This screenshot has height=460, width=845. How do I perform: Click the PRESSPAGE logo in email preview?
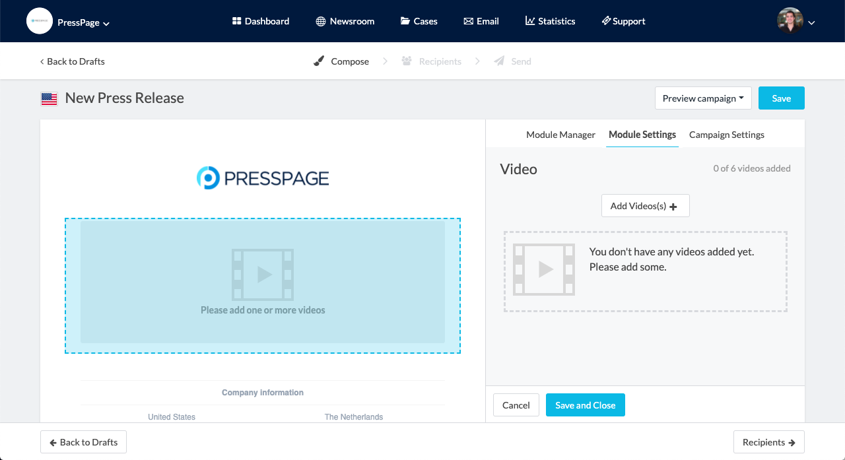tap(263, 178)
